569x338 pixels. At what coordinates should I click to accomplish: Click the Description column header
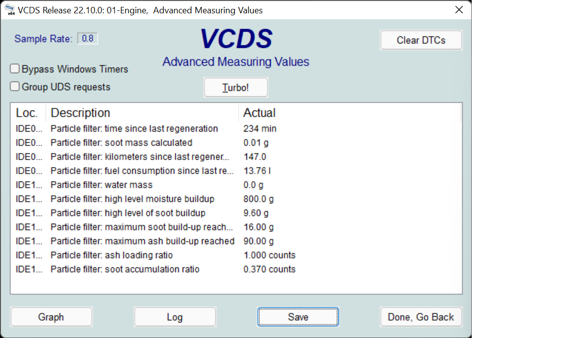pos(142,113)
